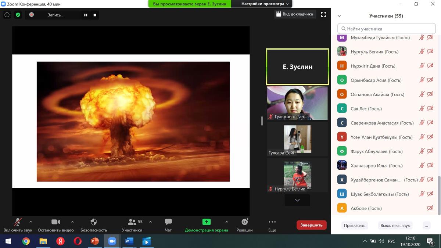Click the red Завершить button
441x248 pixels.
(311, 225)
